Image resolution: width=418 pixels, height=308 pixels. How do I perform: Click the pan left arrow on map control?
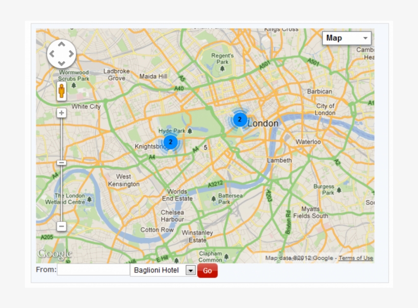53,54
